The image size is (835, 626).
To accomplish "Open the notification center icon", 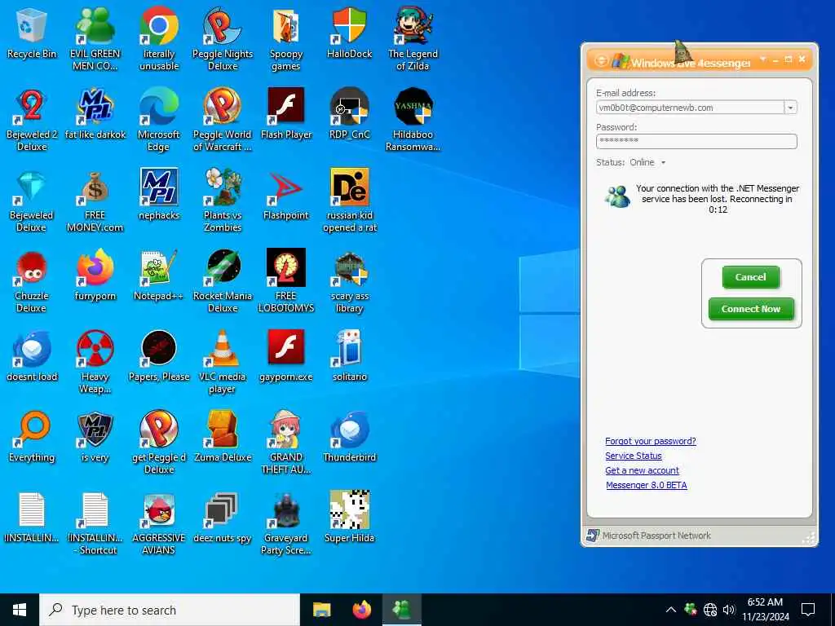I will tap(808, 610).
